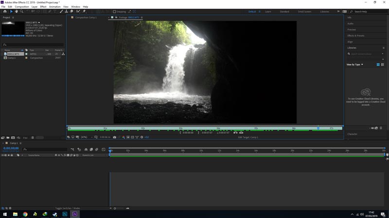This screenshot has width=389, height=218.
Task: Open the Effects & Presets panel
Action: point(356,35)
